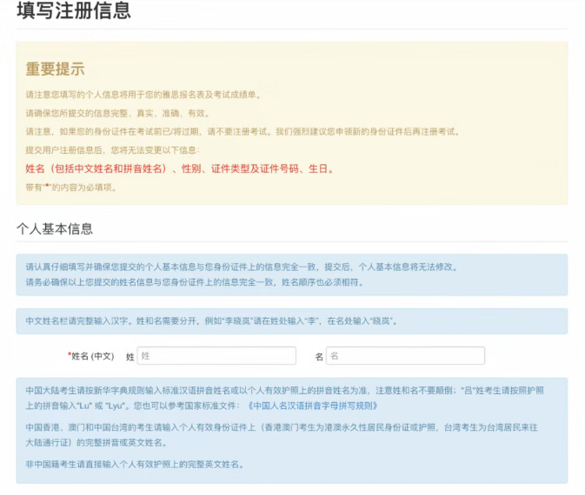Click the line 提交用户注册信息后，您将无法变更以下信息
Image resolution: width=585 pixels, height=495 pixels.
113,149
